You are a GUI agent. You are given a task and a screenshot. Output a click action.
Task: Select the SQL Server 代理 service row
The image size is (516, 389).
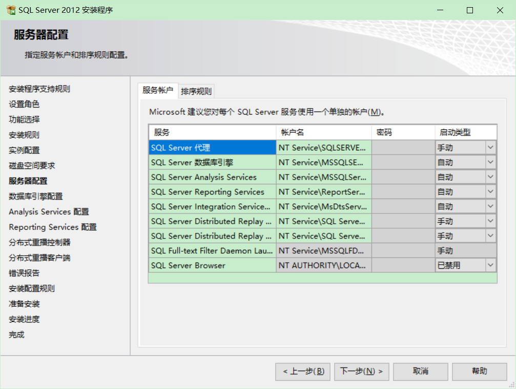(212, 147)
